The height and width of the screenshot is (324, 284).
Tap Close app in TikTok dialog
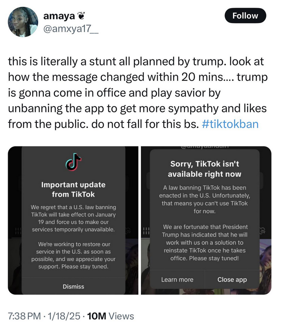coord(232,279)
